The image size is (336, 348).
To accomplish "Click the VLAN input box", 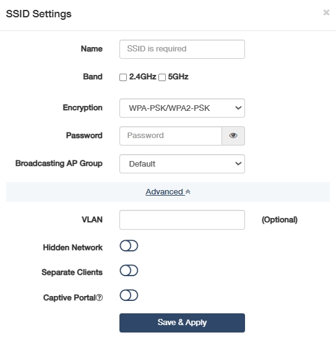I will pyautogui.click(x=182, y=220).
